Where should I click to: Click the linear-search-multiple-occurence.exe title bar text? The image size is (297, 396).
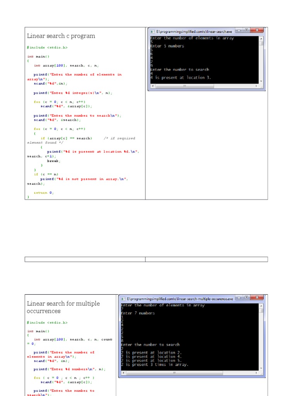[180, 299]
